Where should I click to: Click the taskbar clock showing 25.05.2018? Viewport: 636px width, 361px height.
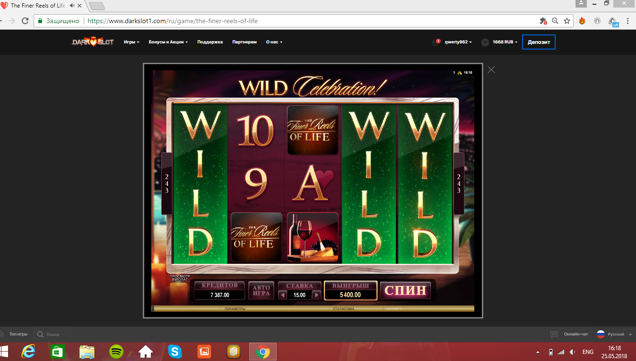pyautogui.click(x=614, y=352)
